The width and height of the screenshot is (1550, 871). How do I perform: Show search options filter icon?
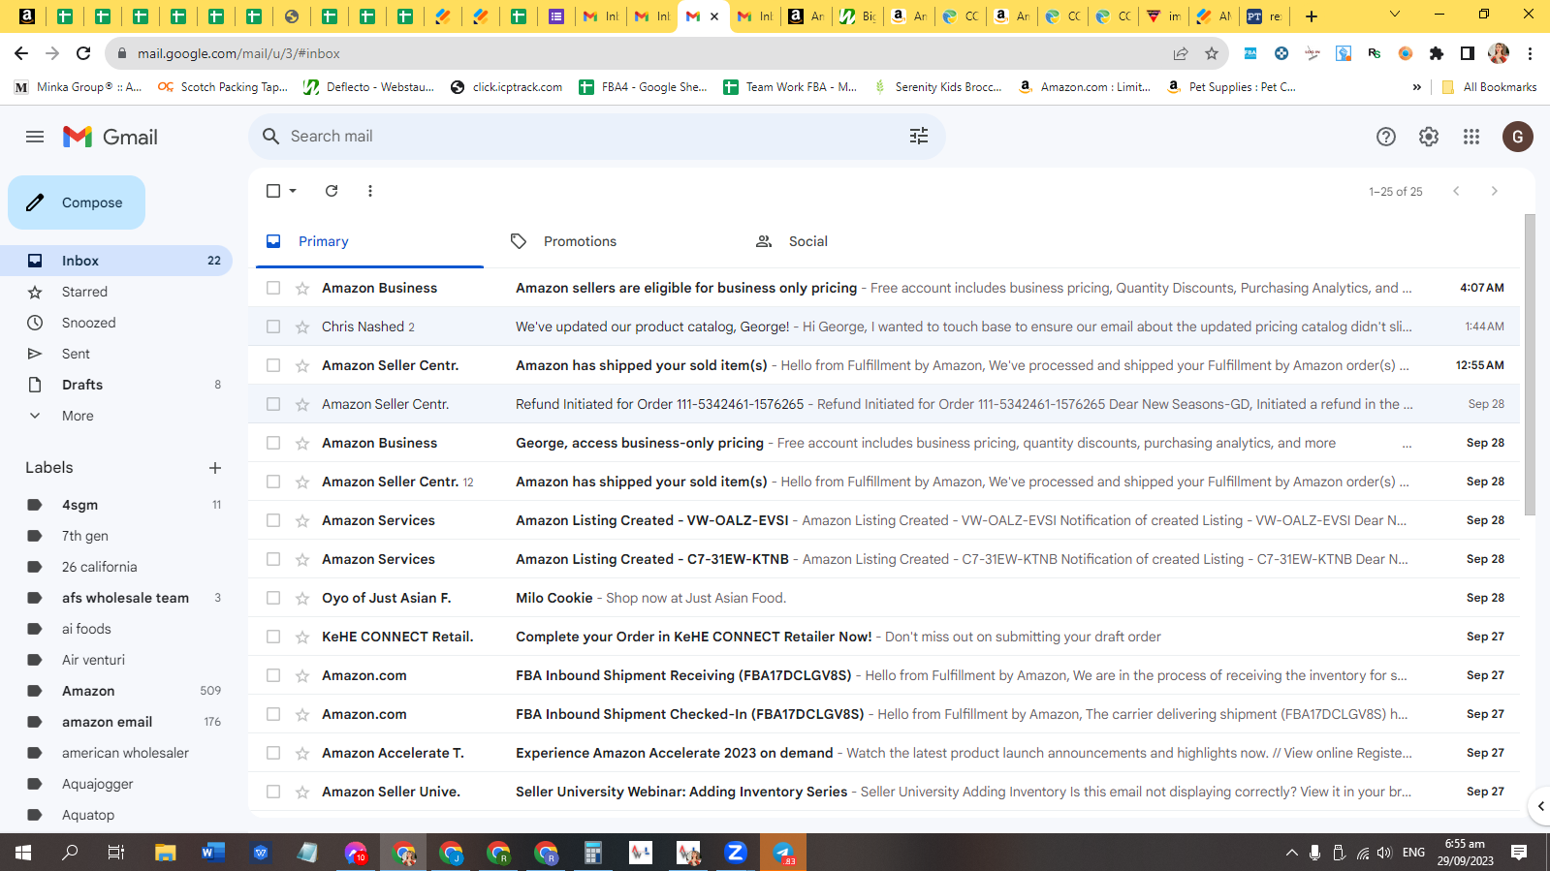tap(919, 137)
